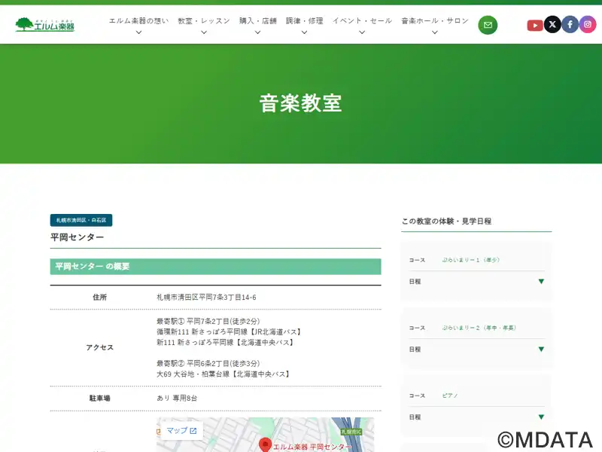Screen dimensions: 602x452
Task: Click external link icon beside マップ
Action: pyautogui.click(x=193, y=431)
